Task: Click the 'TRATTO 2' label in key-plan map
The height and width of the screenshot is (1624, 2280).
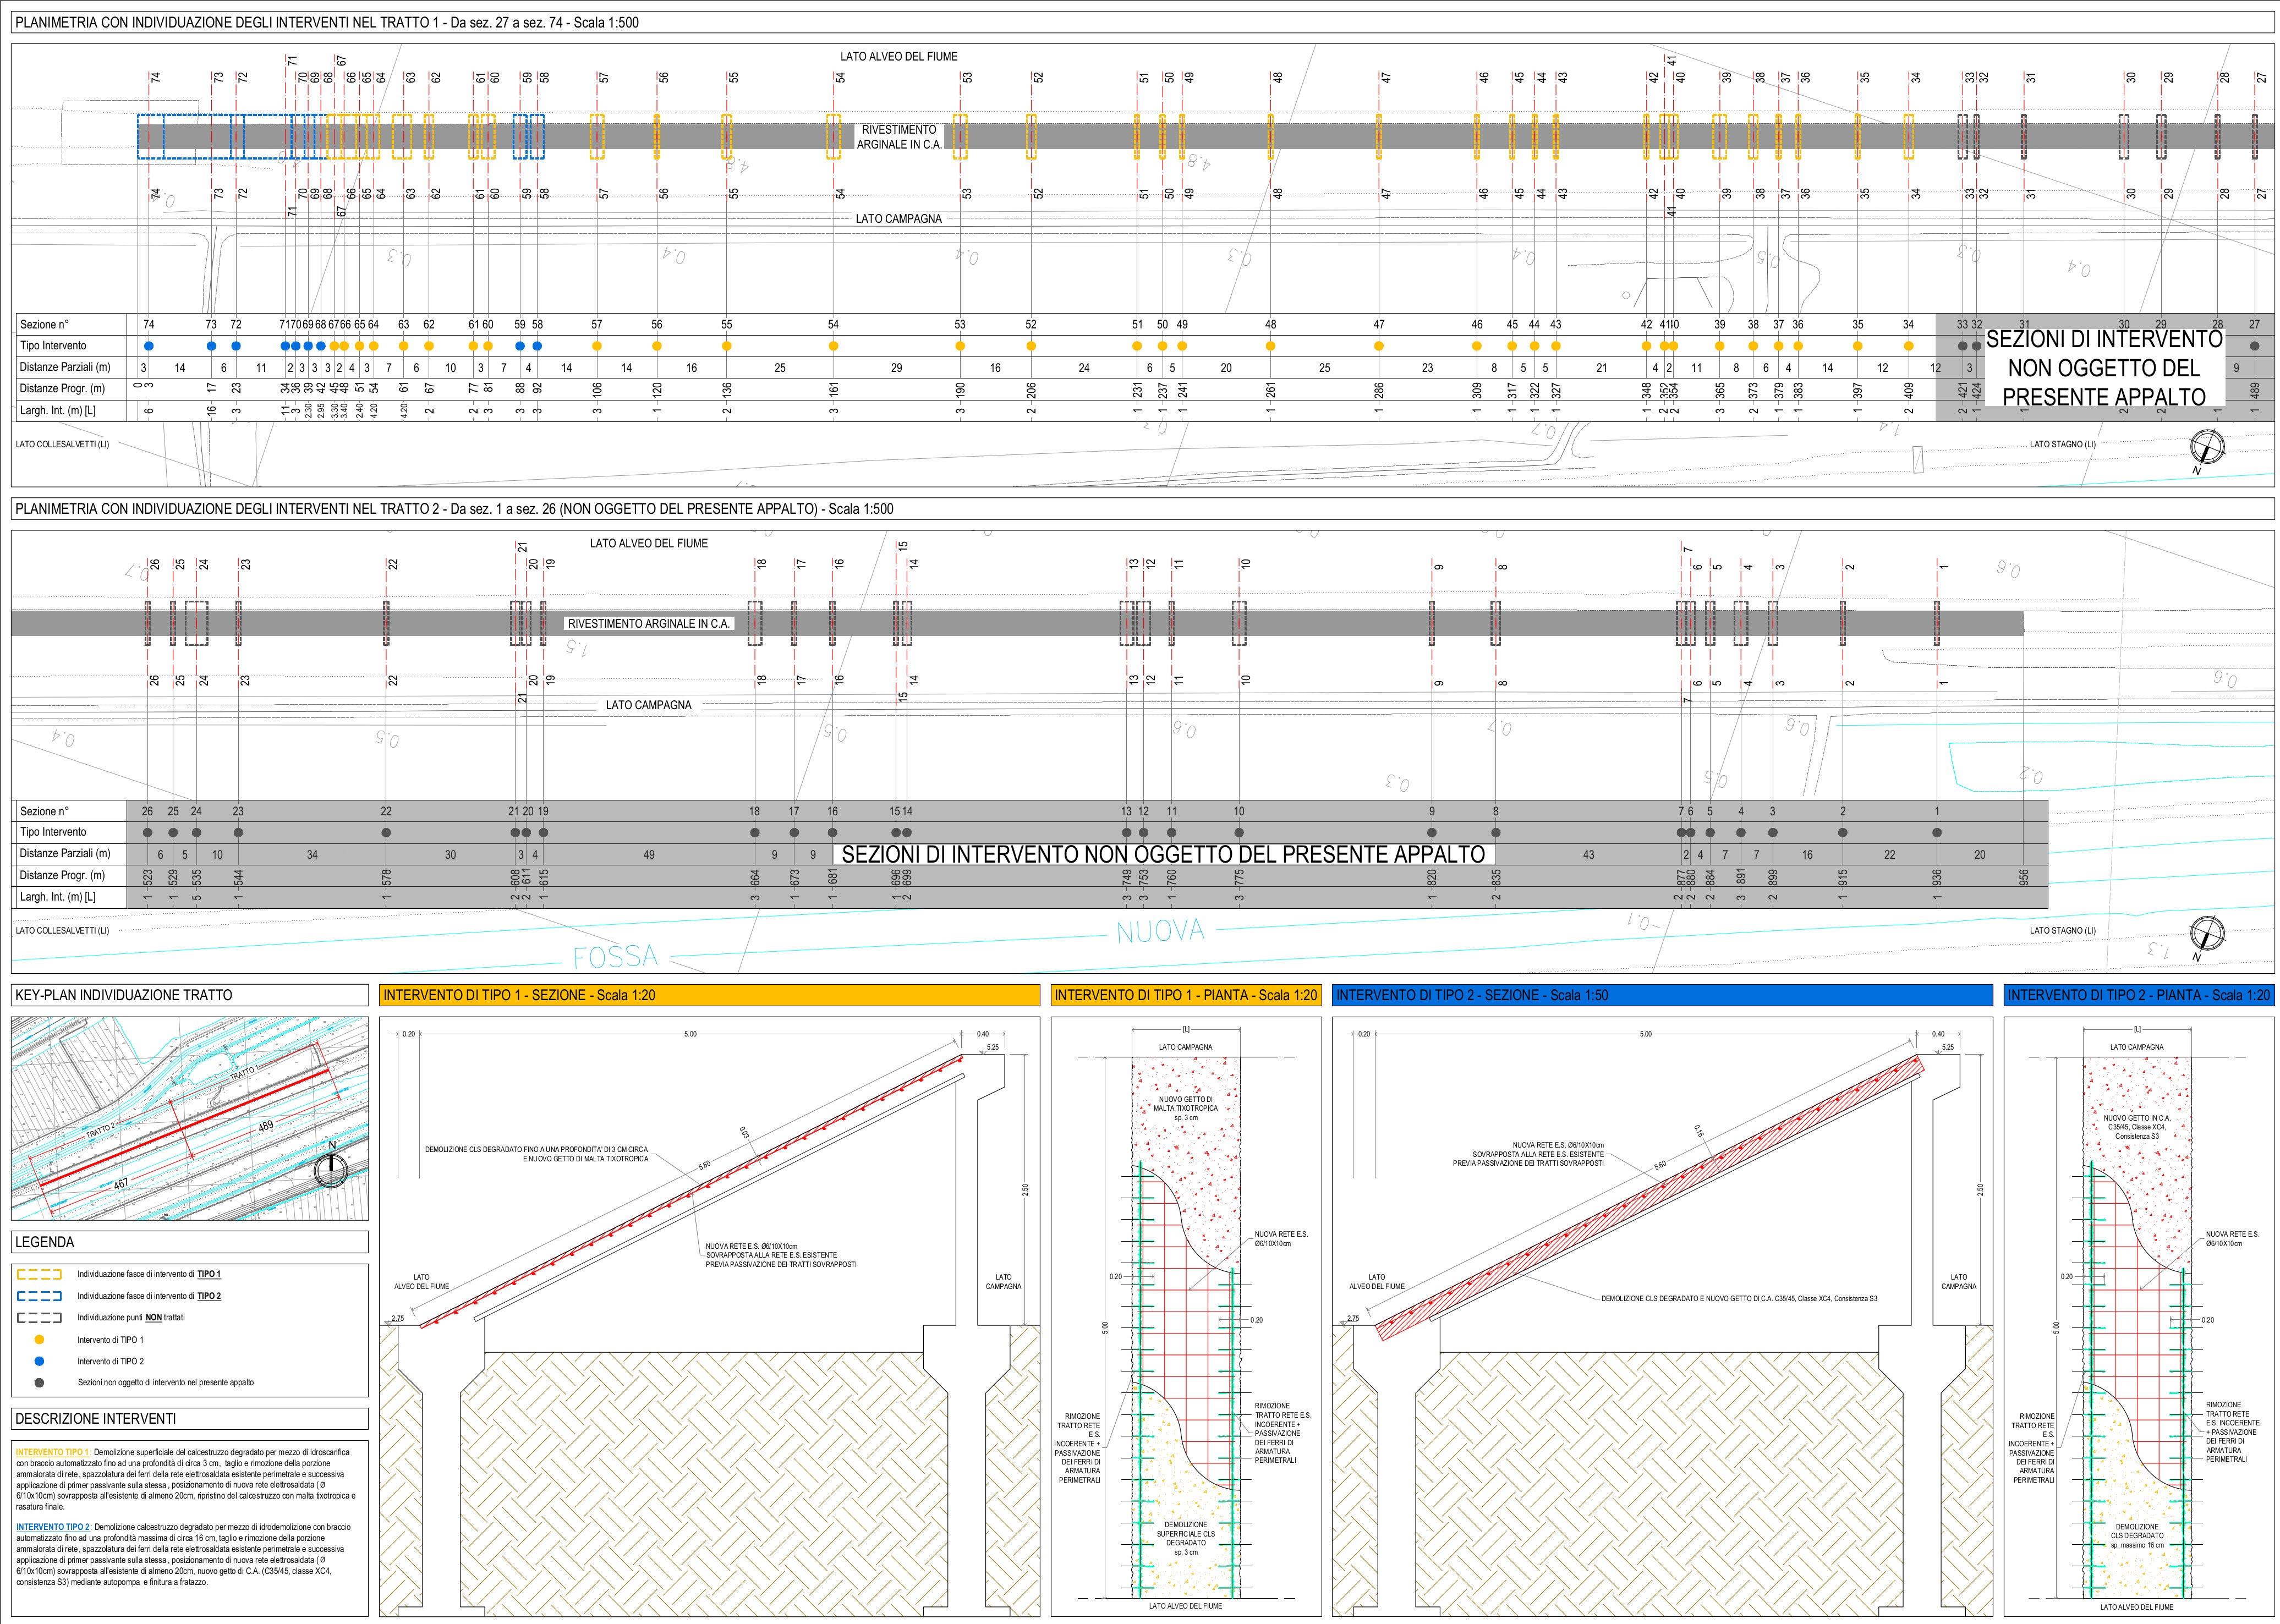Action: pos(100,1131)
